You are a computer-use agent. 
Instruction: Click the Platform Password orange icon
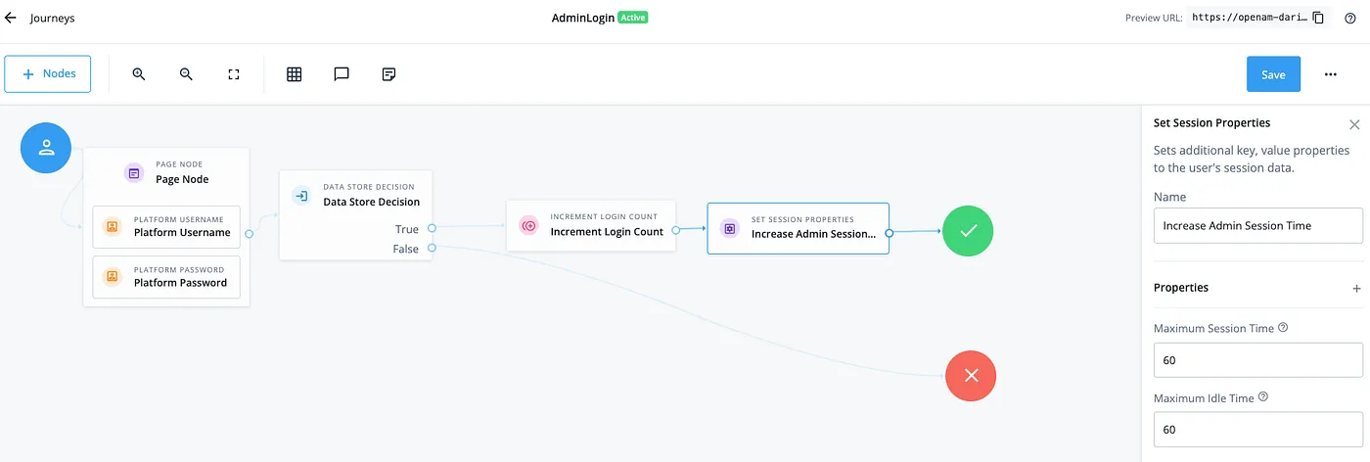[113, 277]
